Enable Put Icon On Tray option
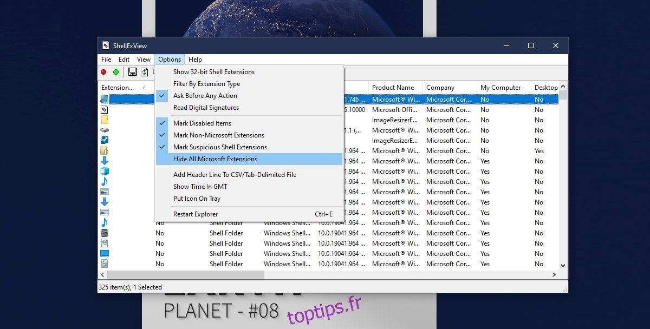 [249, 199]
